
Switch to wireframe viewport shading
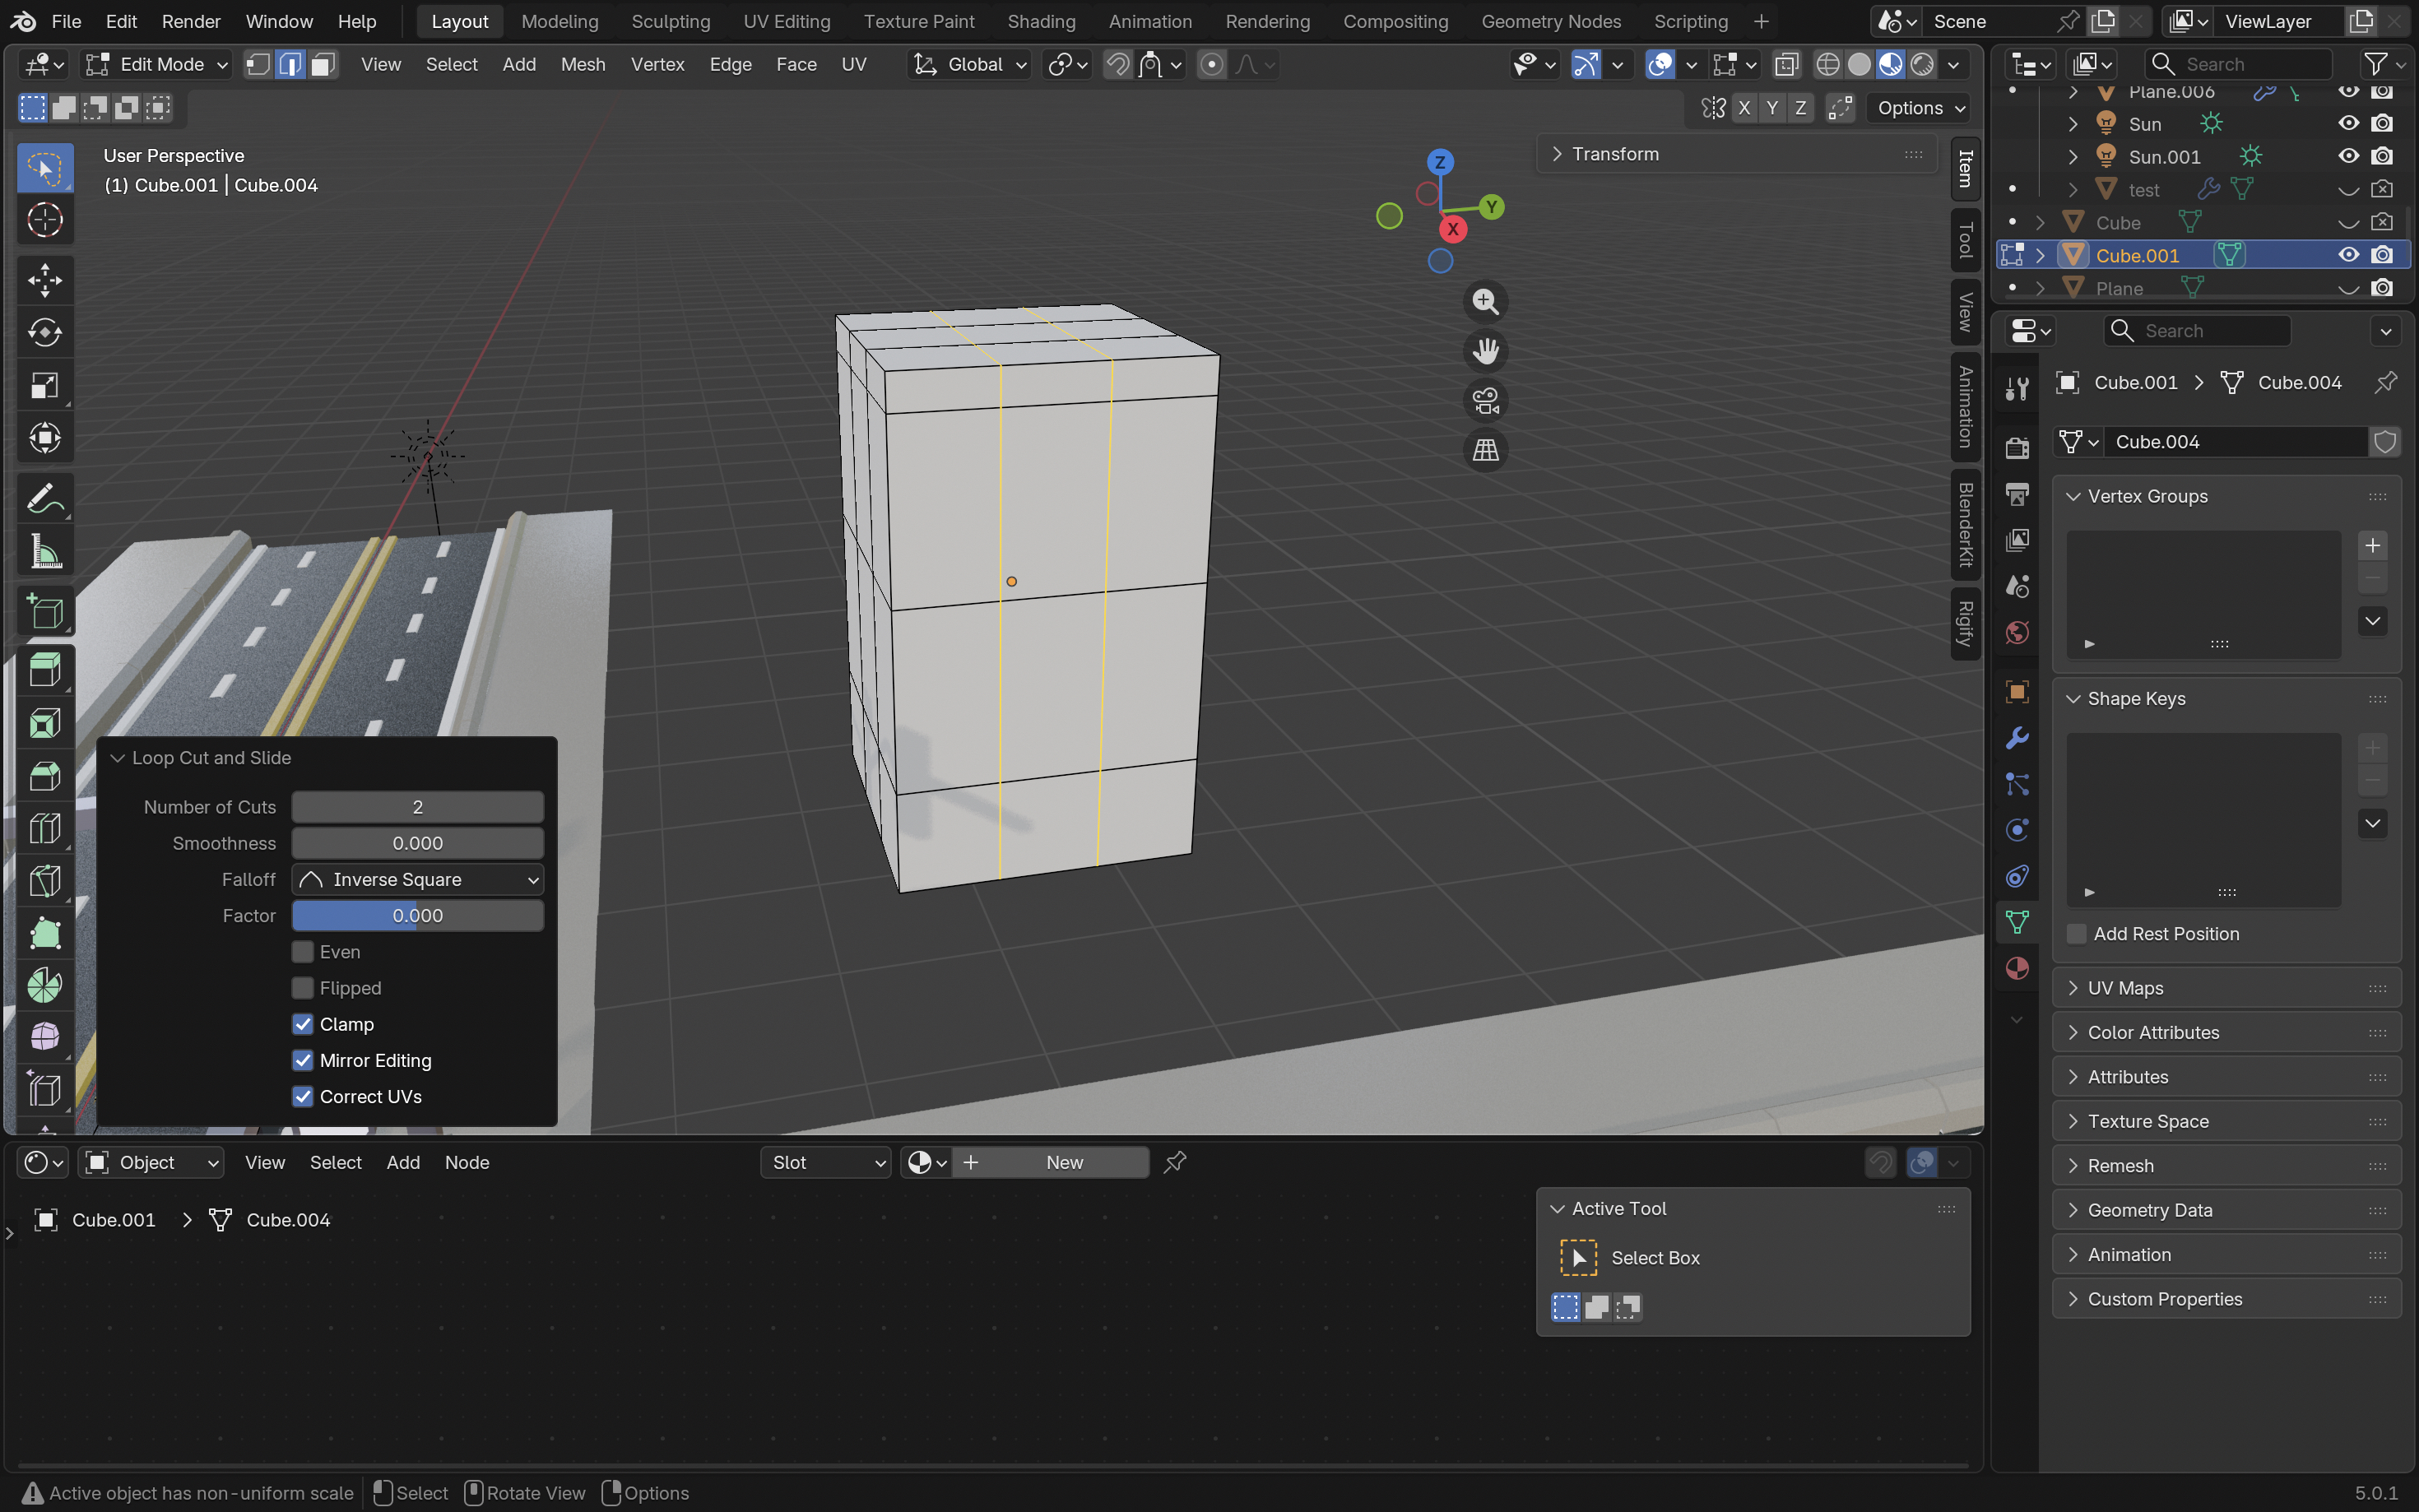click(1827, 65)
